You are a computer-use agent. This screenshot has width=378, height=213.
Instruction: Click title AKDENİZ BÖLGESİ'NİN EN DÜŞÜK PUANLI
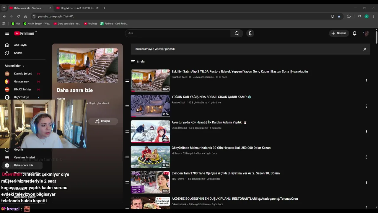pos(234,199)
